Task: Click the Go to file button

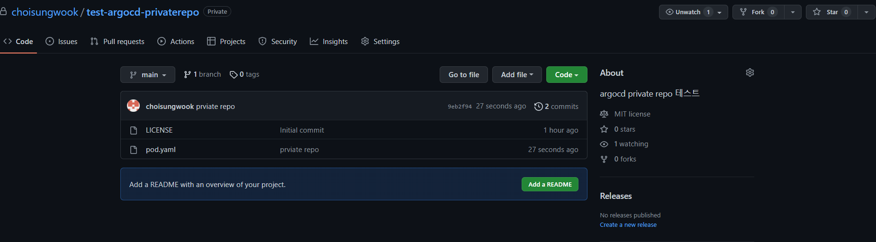Action: [x=464, y=75]
